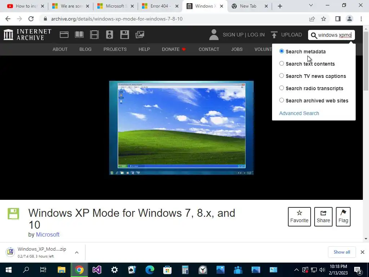
Task: Click SIGN UP link
Action: click(x=233, y=35)
